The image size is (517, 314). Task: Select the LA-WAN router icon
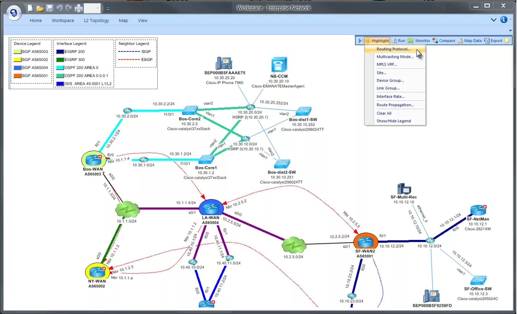pos(211,207)
